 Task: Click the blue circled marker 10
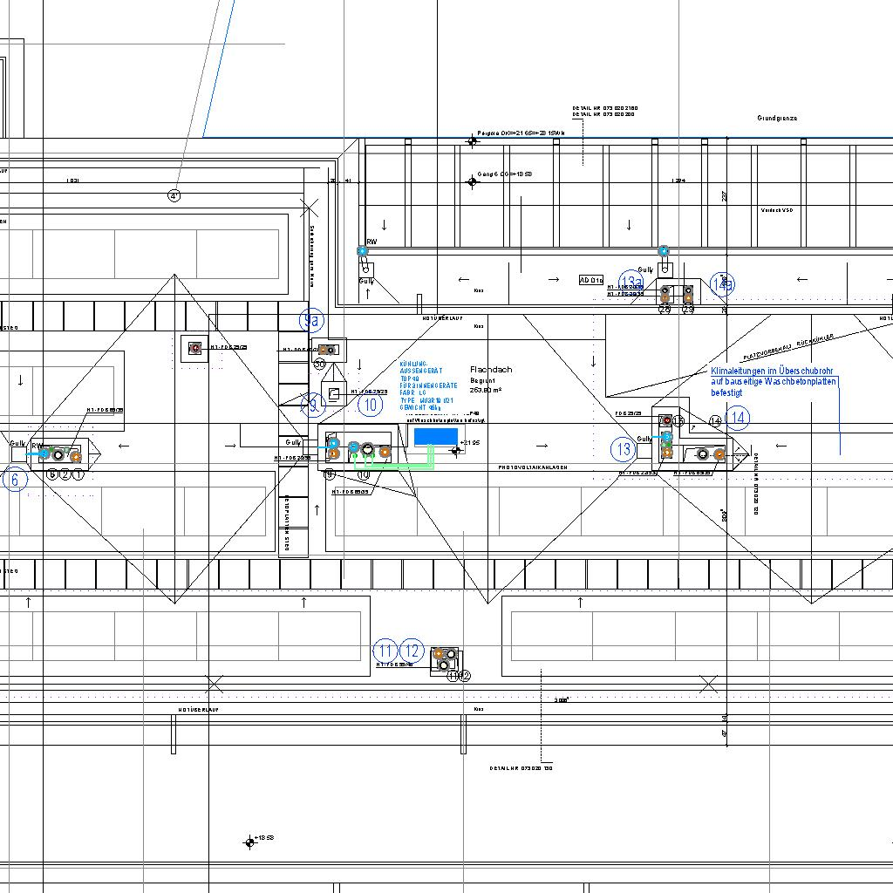point(371,405)
